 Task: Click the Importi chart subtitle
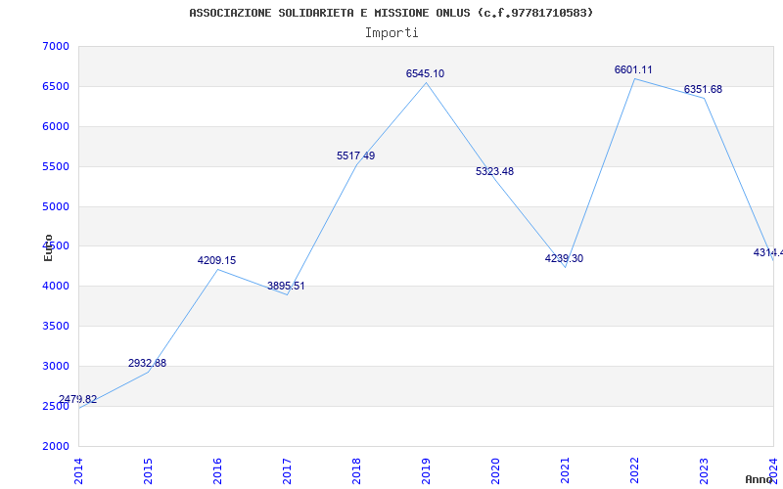point(391,33)
